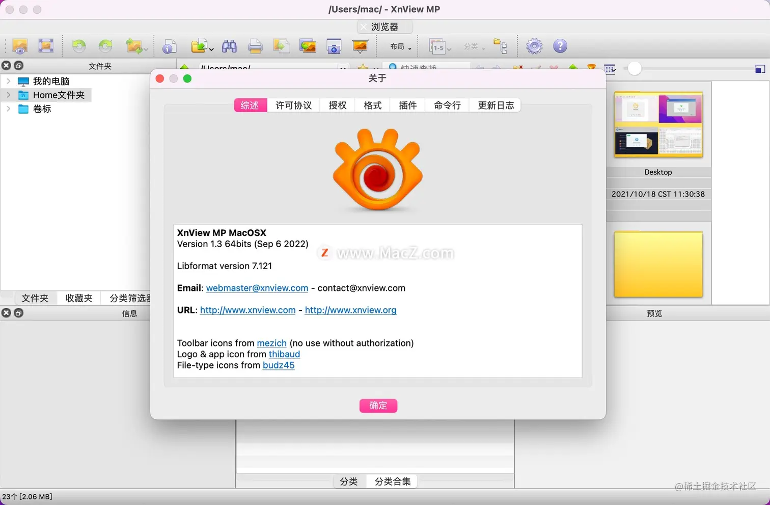This screenshot has width=770, height=505.
Task: Select the 综述 tab in the About dialog
Action: (x=250, y=105)
